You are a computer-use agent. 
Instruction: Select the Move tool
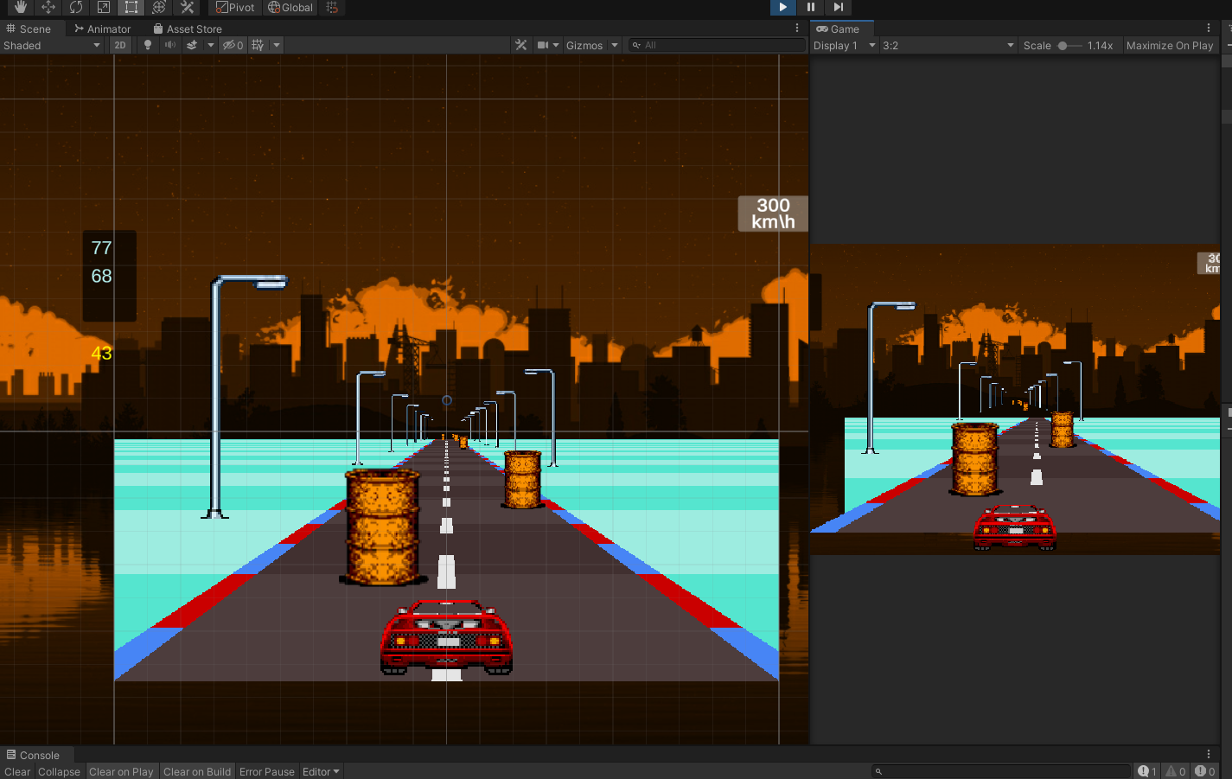pyautogui.click(x=48, y=8)
